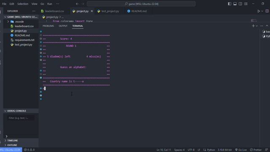Switch to the PROBLEMS panel tab
The image size is (270, 152).
pos(48,26)
